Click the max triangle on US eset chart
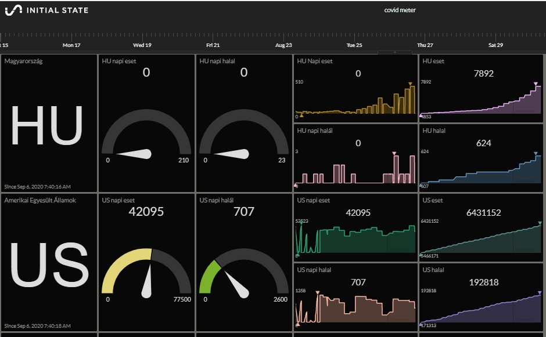This screenshot has width=546, height=337. 540,223
